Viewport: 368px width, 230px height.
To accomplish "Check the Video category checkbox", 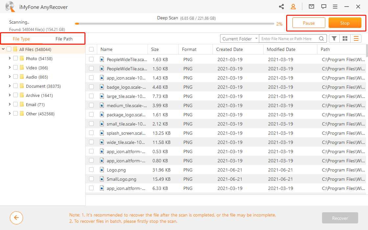I will coord(15,68).
